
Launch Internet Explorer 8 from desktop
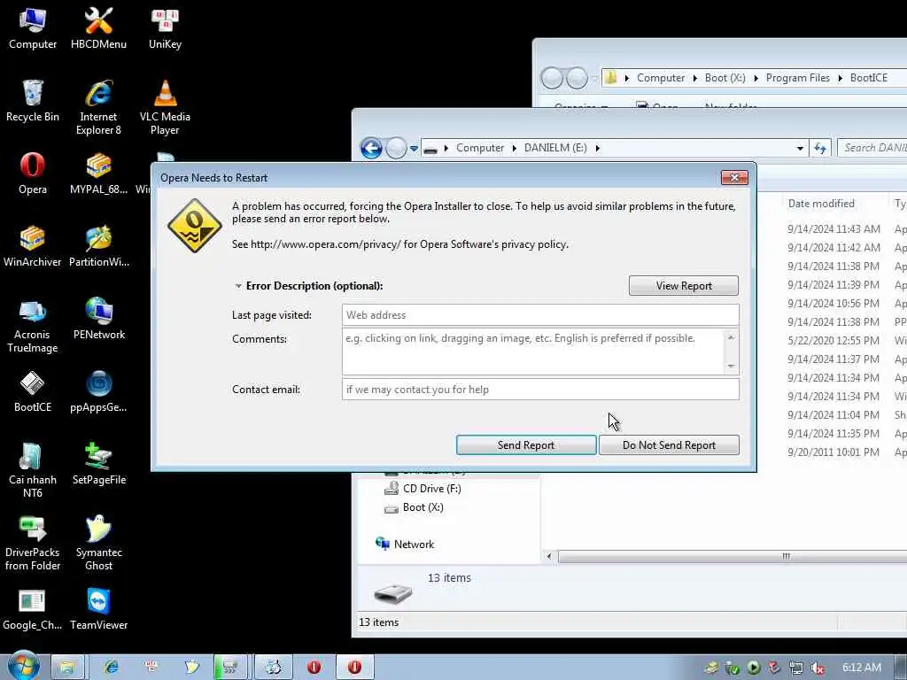[98, 108]
